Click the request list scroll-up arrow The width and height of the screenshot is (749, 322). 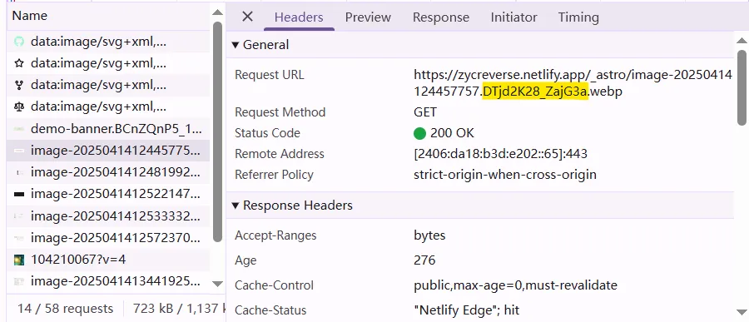217,12
